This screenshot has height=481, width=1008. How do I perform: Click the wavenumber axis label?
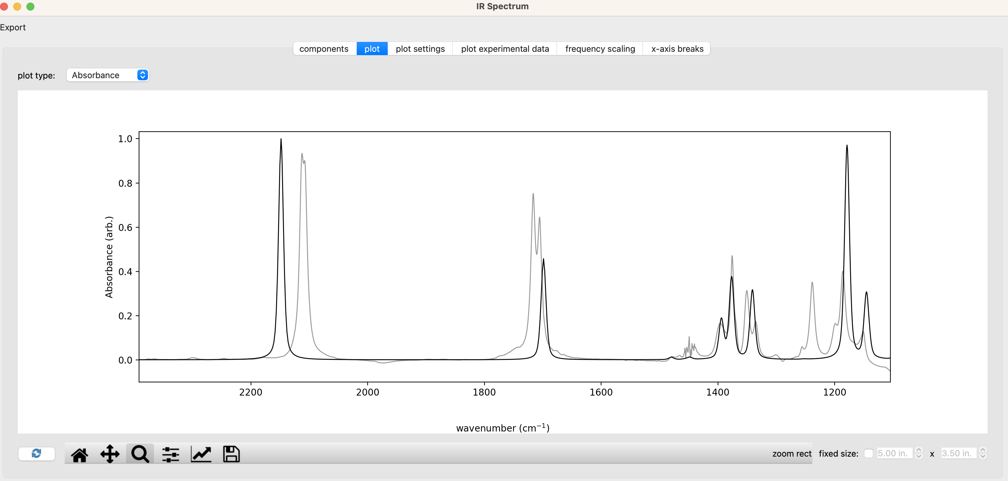click(503, 428)
